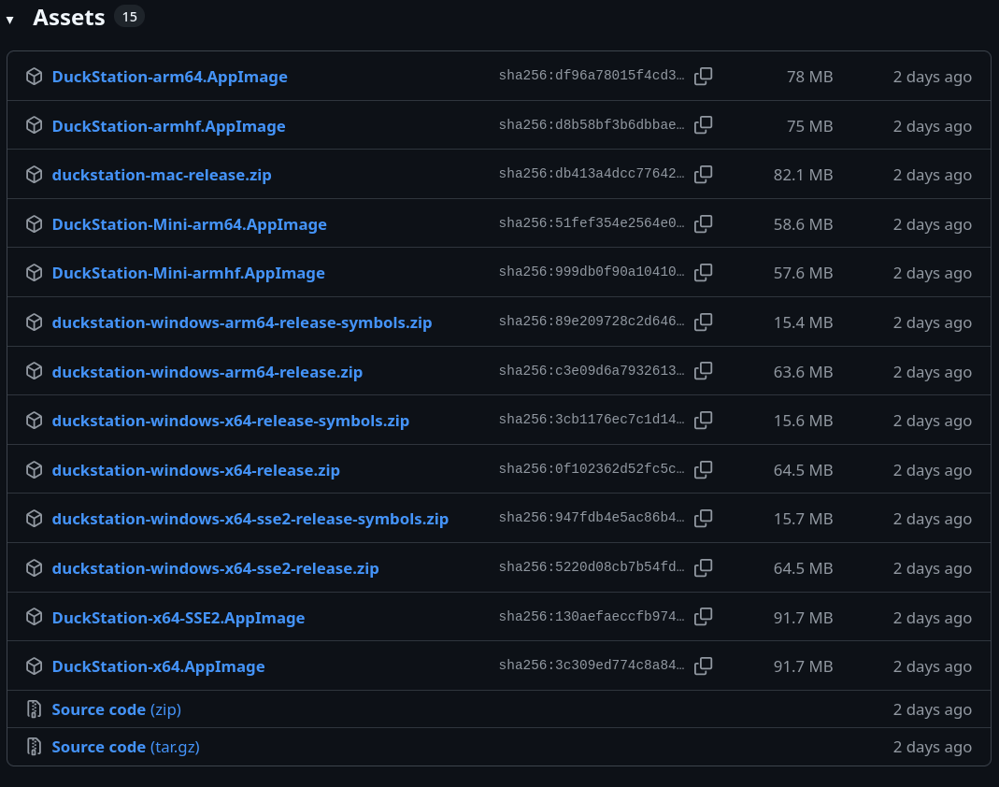Select the 82.1 MB size value
999x787 pixels.
[804, 175]
